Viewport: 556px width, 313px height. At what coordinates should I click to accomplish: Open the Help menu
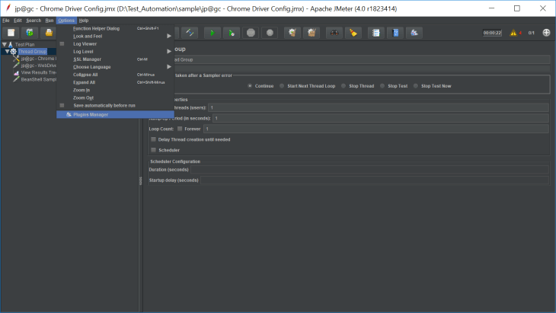click(84, 21)
